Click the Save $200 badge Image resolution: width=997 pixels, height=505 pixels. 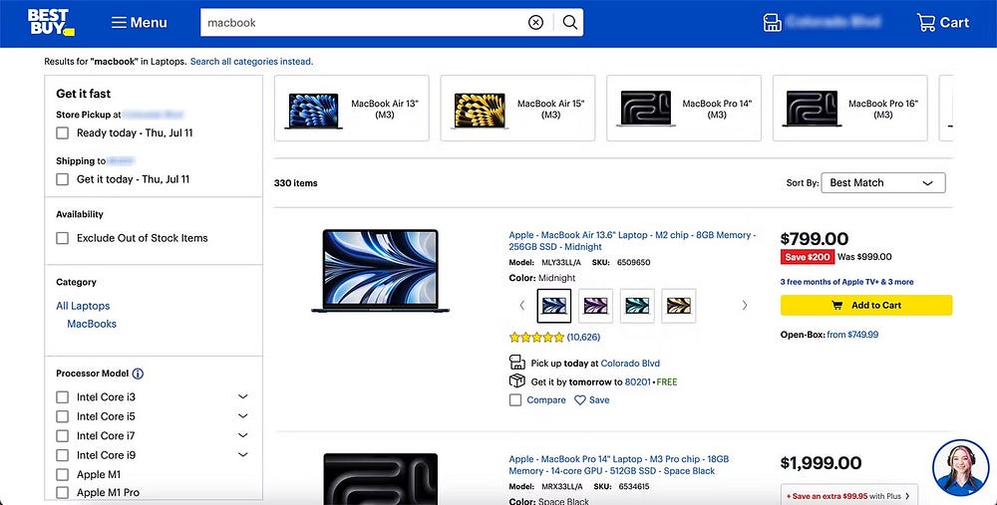tap(807, 257)
